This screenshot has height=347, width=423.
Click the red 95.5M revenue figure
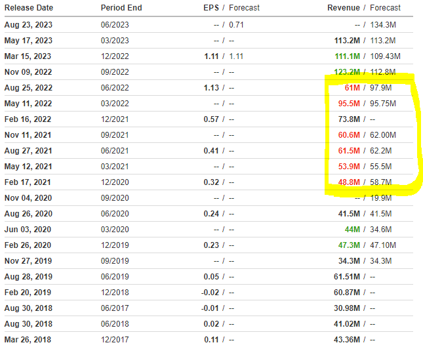coord(347,104)
